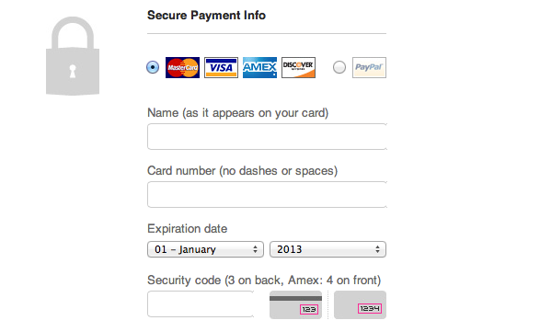The height and width of the screenshot is (332, 540).
Task: Open the expiration year 2013 dropdown
Action: pos(327,249)
